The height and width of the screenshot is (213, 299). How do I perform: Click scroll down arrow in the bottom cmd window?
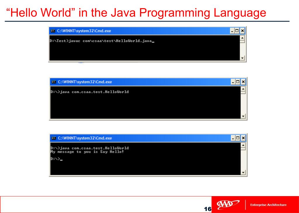click(x=243, y=172)
